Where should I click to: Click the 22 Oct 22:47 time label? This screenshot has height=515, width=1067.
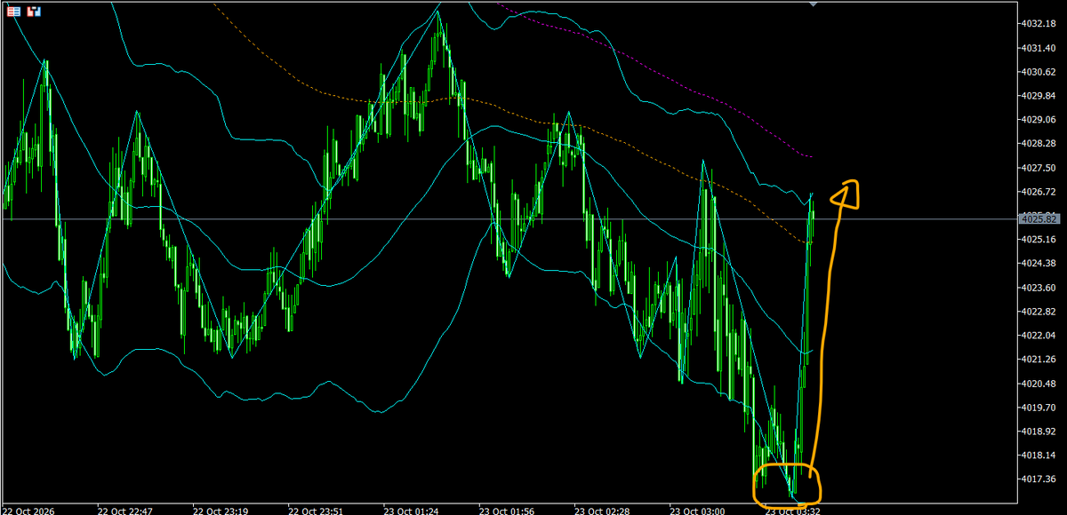(x=124, y=511)
